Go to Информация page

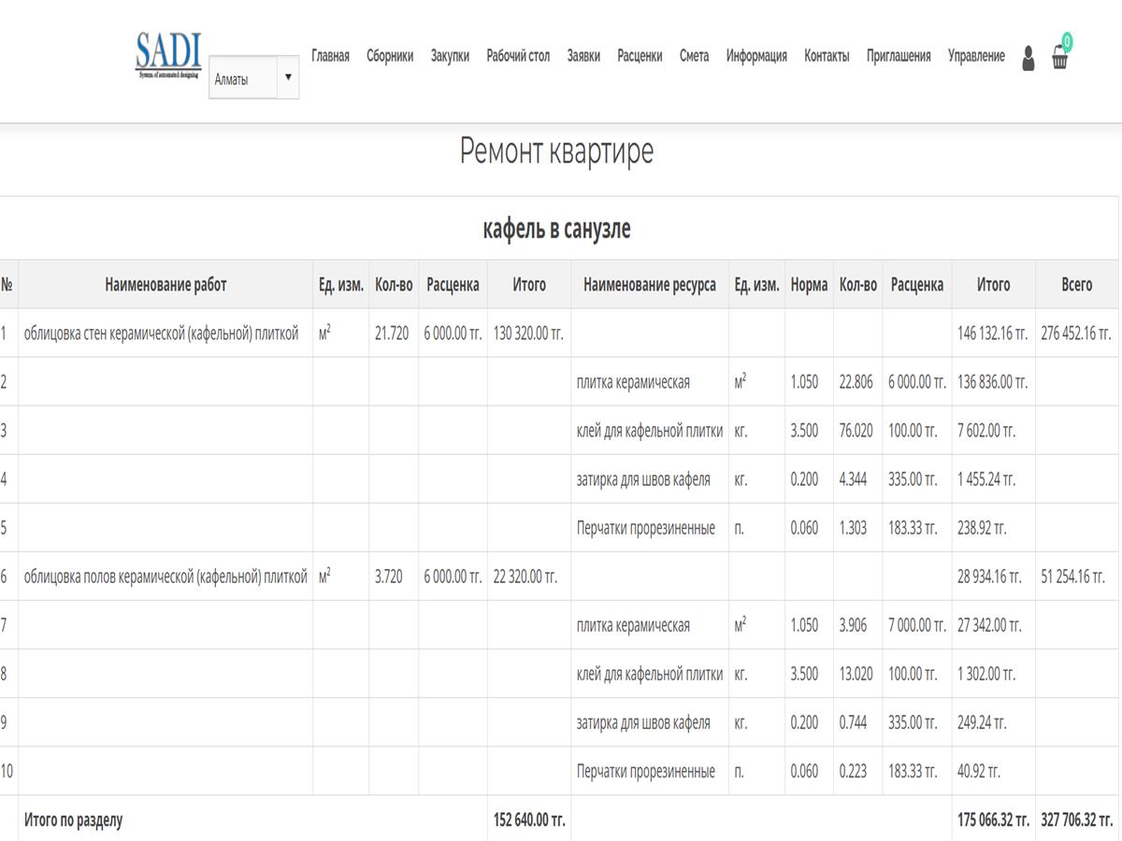pos(756,56)
